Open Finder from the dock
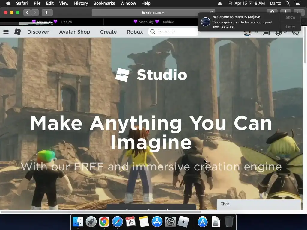Viewport: 307px width, 230px height. 78,222
